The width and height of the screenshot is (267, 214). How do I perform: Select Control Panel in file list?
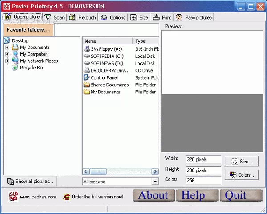click(x=104, y=77)
